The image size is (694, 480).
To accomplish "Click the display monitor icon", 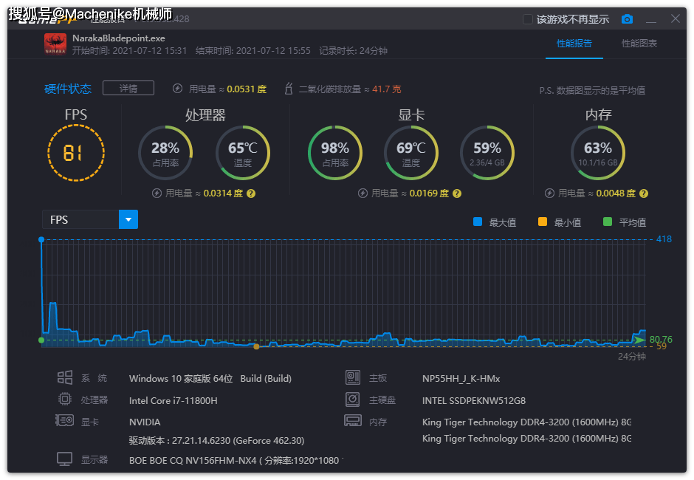I will [x=65, y=459].
